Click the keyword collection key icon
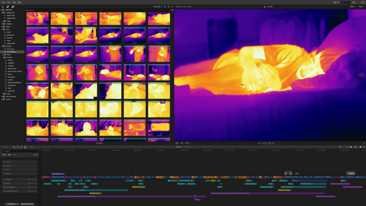Viewport: 366px width, 206px height. 9,2
